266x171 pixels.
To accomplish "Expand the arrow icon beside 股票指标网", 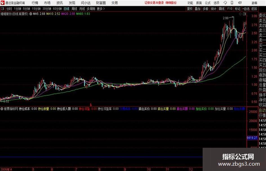I will tap(2, 109).
